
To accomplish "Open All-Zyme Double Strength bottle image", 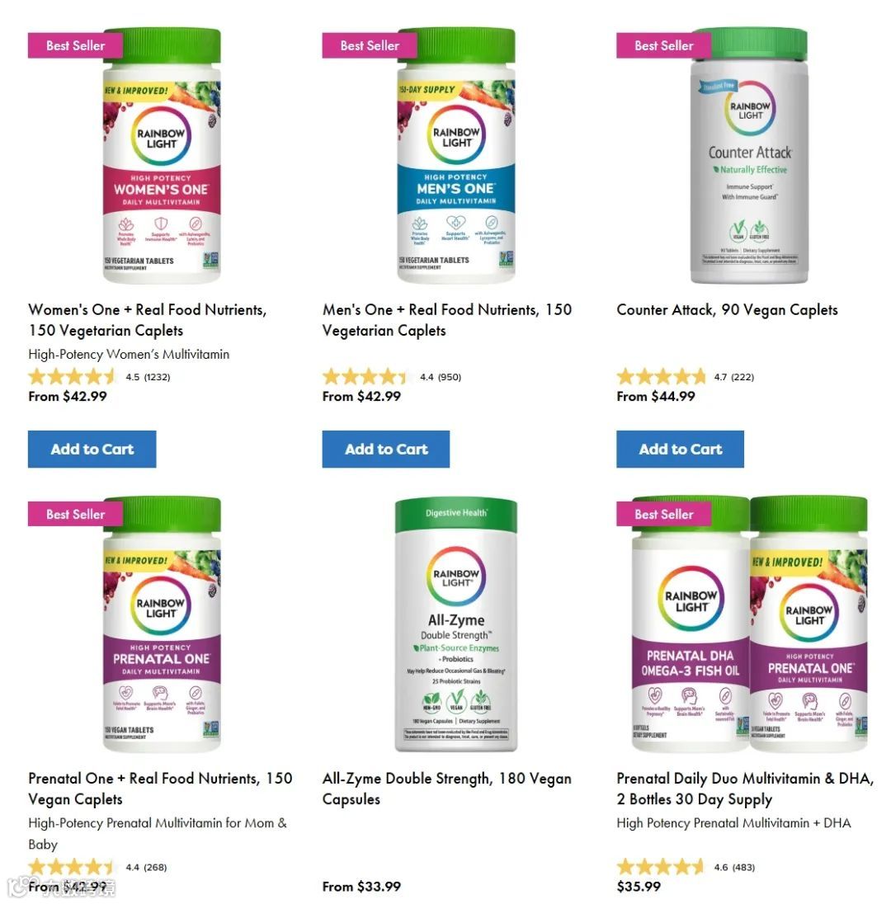I will [x=456, y=625].
